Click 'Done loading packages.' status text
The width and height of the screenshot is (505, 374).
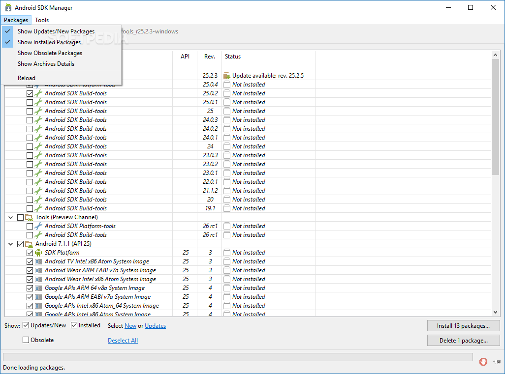coord(34,368)
